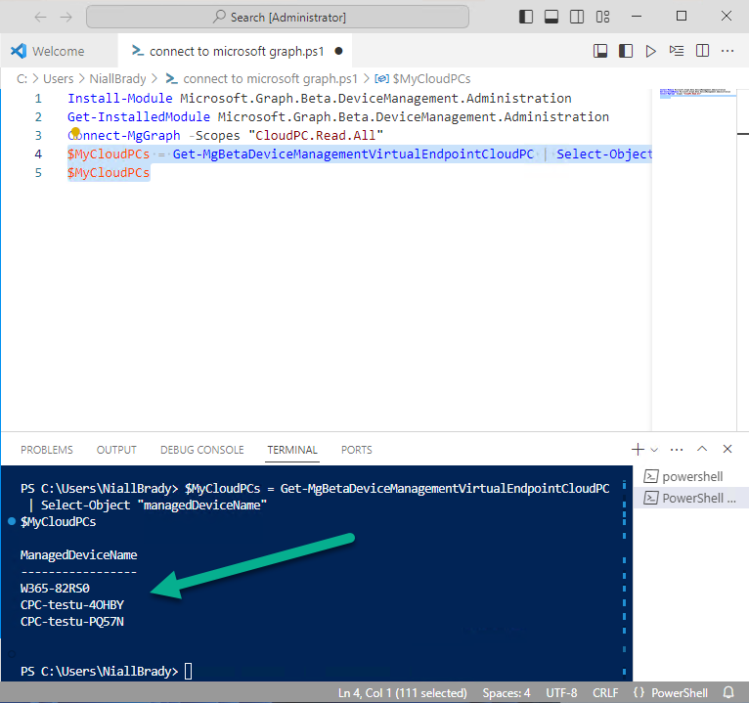Split the editor right

click(702, 51)
